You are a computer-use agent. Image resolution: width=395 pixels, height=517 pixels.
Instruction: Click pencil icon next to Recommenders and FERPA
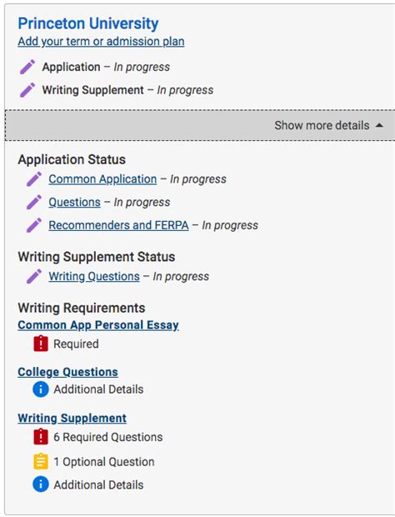point(34,225)
